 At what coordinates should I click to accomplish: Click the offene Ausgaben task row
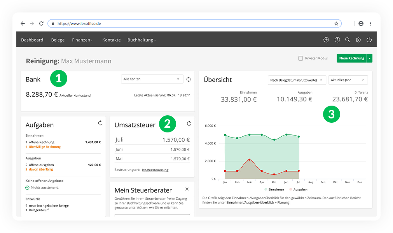click(x=63, y=165)
